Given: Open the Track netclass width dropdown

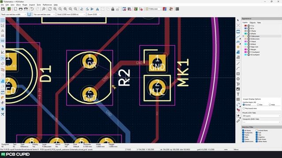Looking at the screenshot, I should pyautogui.click(x=14, y=14).
